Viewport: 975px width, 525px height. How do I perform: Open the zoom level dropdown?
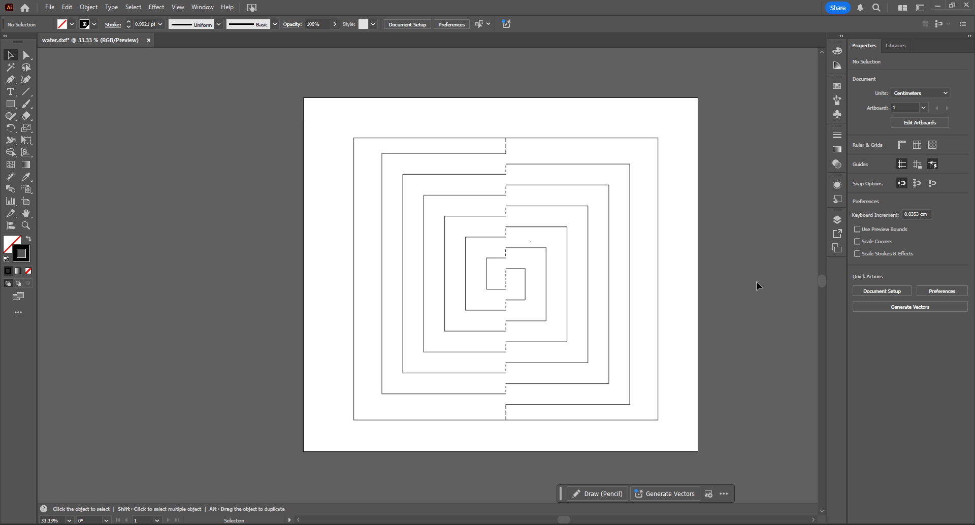tap(69, 520)
